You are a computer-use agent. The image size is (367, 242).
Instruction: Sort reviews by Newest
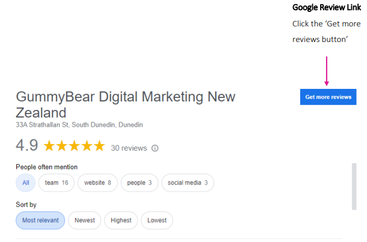pyautogui.click(x=84, y=220)
